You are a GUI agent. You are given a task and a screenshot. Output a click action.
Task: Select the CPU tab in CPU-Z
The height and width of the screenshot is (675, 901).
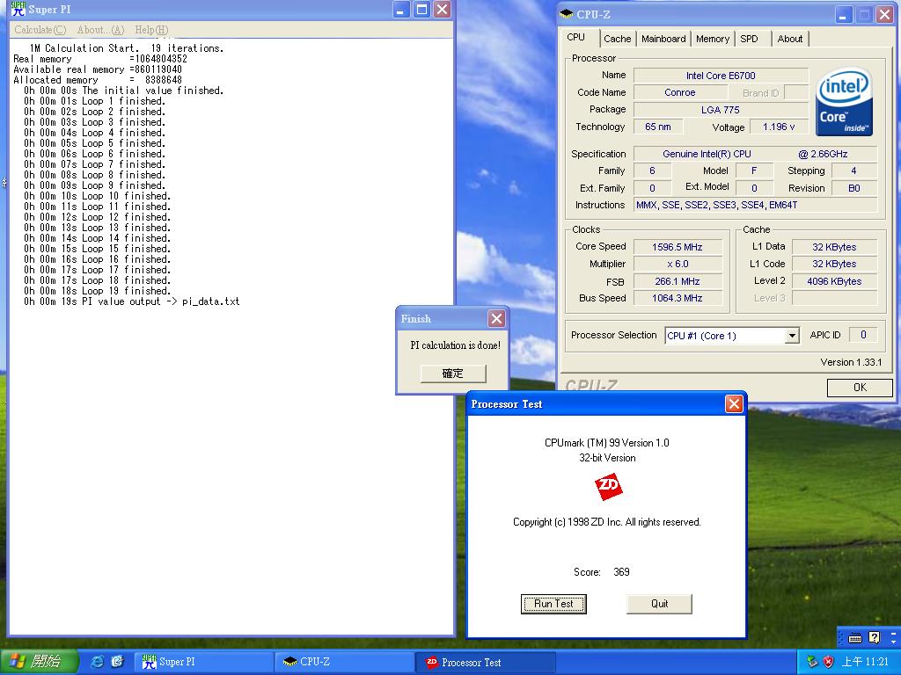(575, 37)
